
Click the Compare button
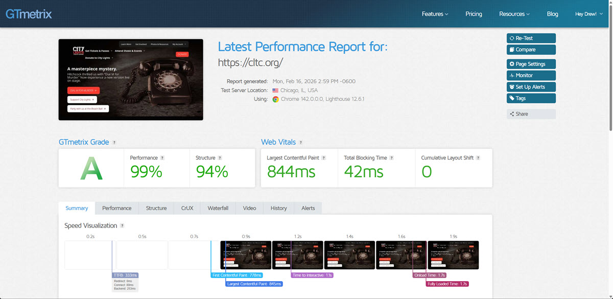click(x=531, y=50)
